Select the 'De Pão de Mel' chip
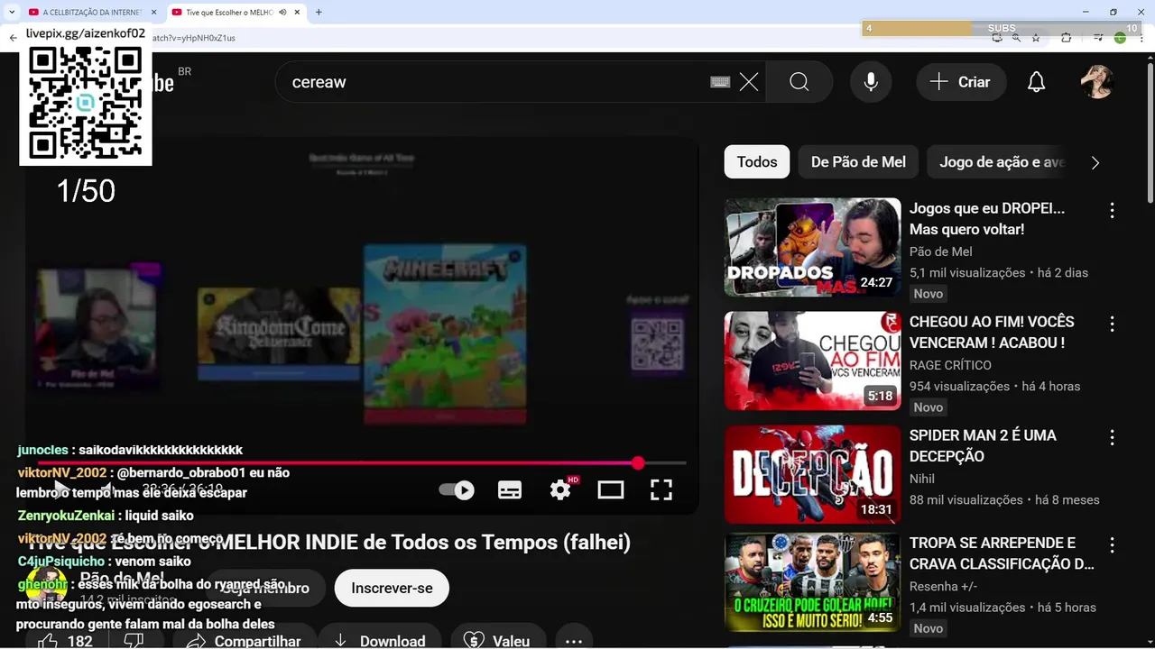This screenshot has width=1155, height=649. 858,162
